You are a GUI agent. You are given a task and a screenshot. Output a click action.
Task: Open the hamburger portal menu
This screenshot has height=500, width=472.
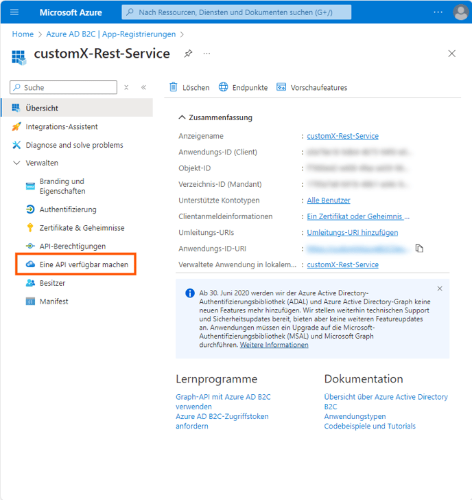coord(14,12)
